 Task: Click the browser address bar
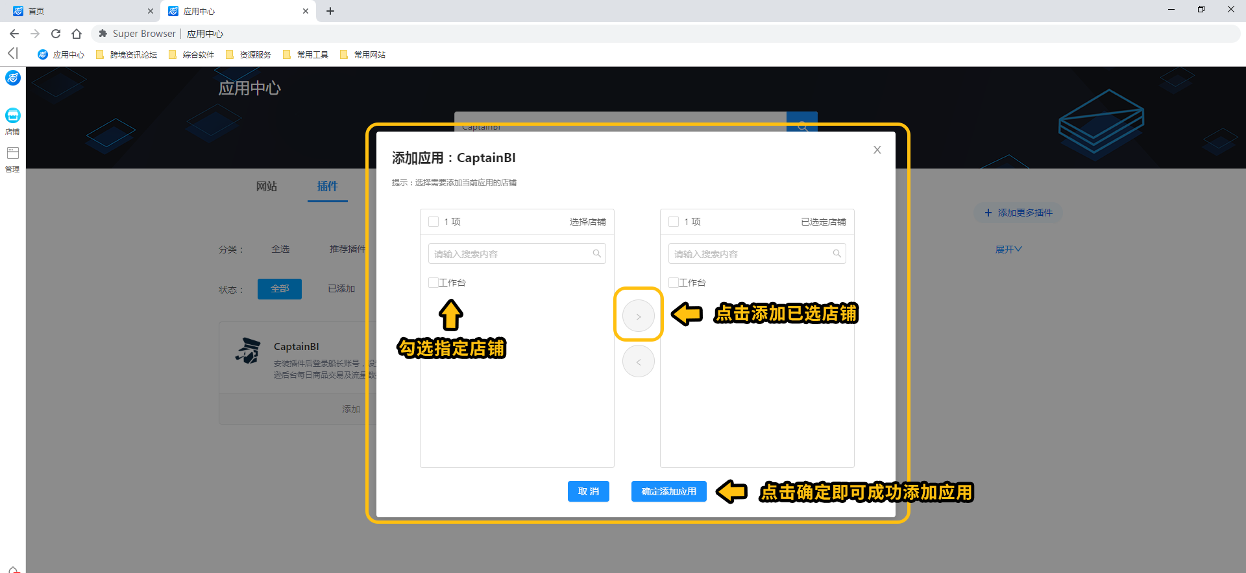665,34
